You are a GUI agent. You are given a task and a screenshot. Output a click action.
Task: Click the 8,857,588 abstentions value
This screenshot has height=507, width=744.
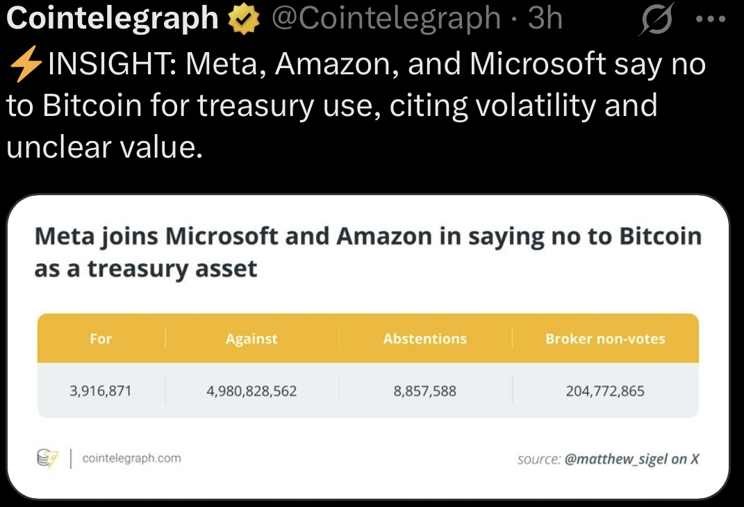pyautogui.click(x=425, y=391)
